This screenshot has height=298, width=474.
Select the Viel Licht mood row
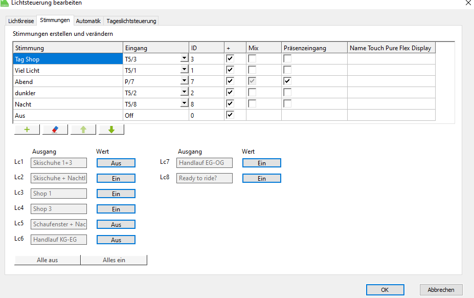66,70
